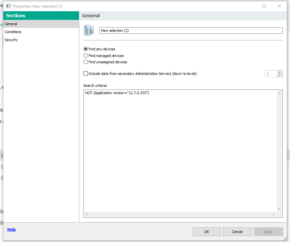Click the server level number field
This screenshot has width=290, height=242.
click(x=271, y=74)
